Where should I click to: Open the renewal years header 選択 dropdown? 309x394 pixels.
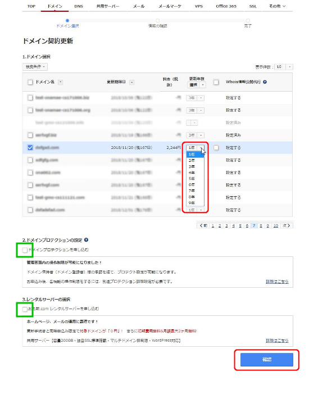(197, 85)
